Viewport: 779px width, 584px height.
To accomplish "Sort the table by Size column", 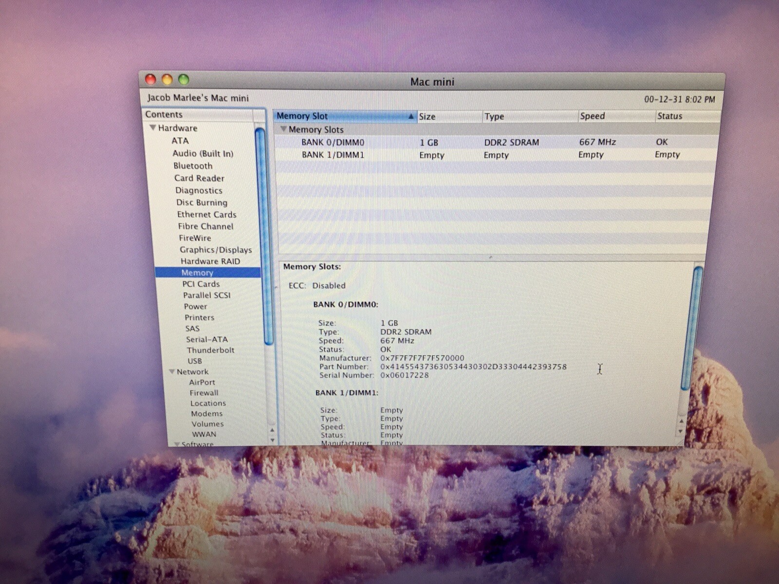I will click(427, 116).
